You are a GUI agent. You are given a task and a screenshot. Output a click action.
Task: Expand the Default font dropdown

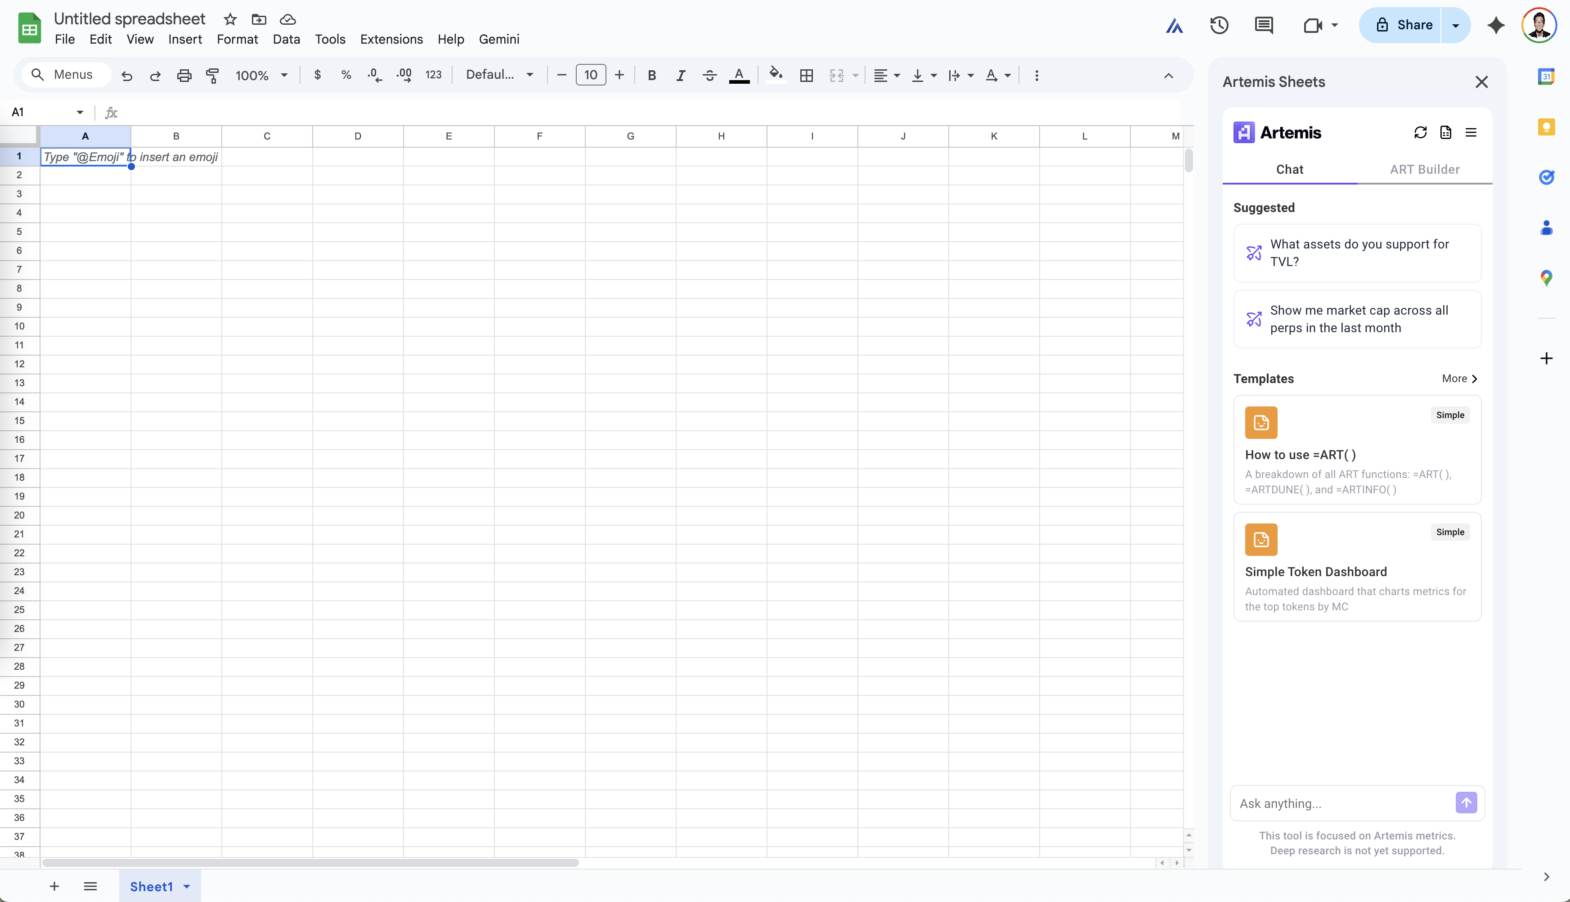(500, 75)
